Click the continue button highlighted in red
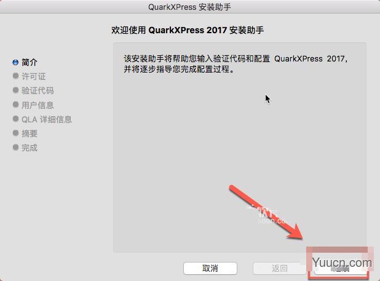Image resolution: width=380 pixels, height=281 pixels. (341, 269)
